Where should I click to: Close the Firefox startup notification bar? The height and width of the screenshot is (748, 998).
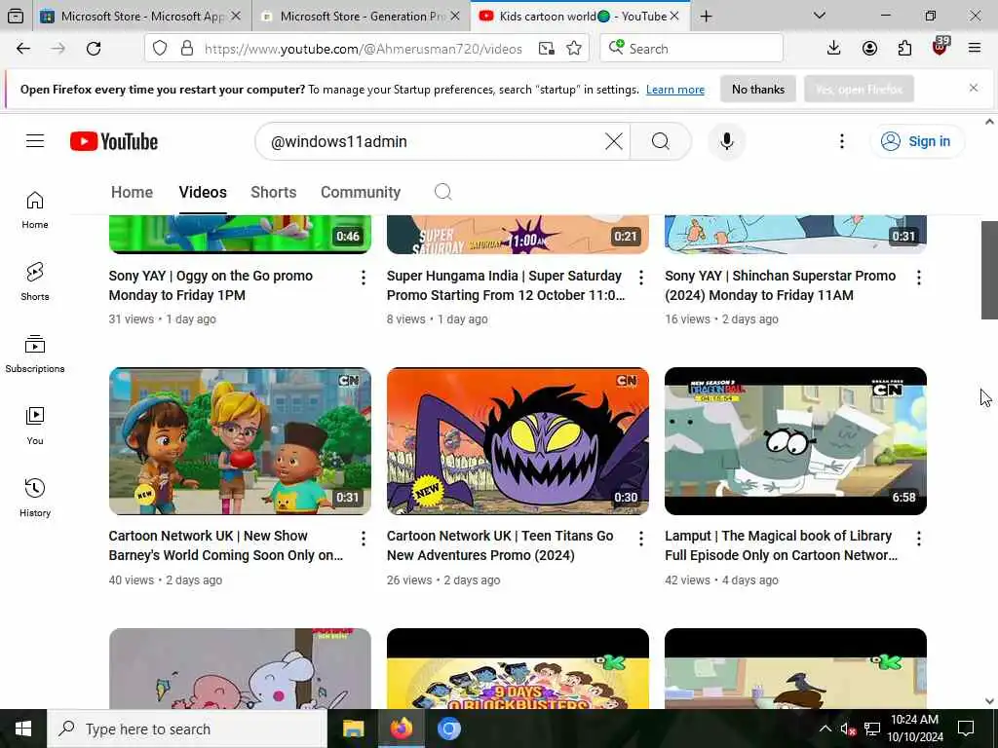tap(974, 88)
